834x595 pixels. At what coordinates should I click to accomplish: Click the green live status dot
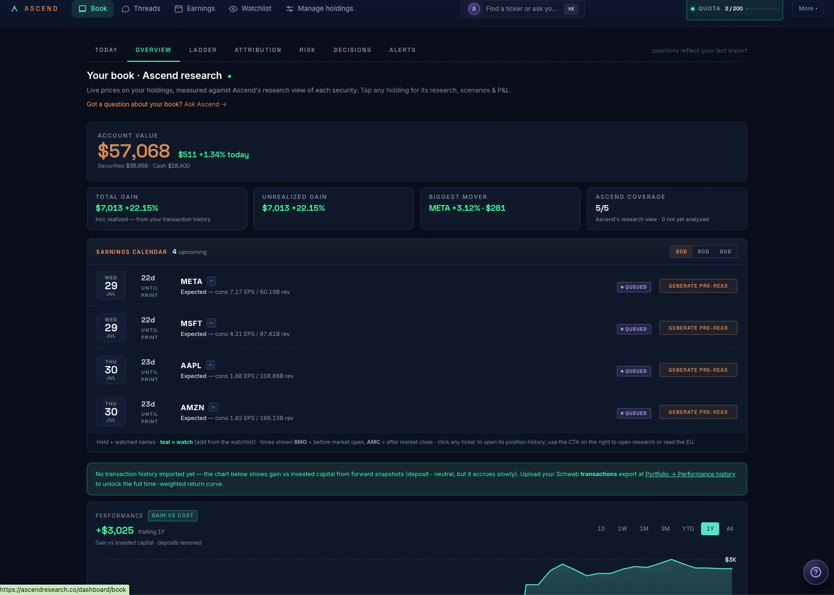(x=230, y=76)
